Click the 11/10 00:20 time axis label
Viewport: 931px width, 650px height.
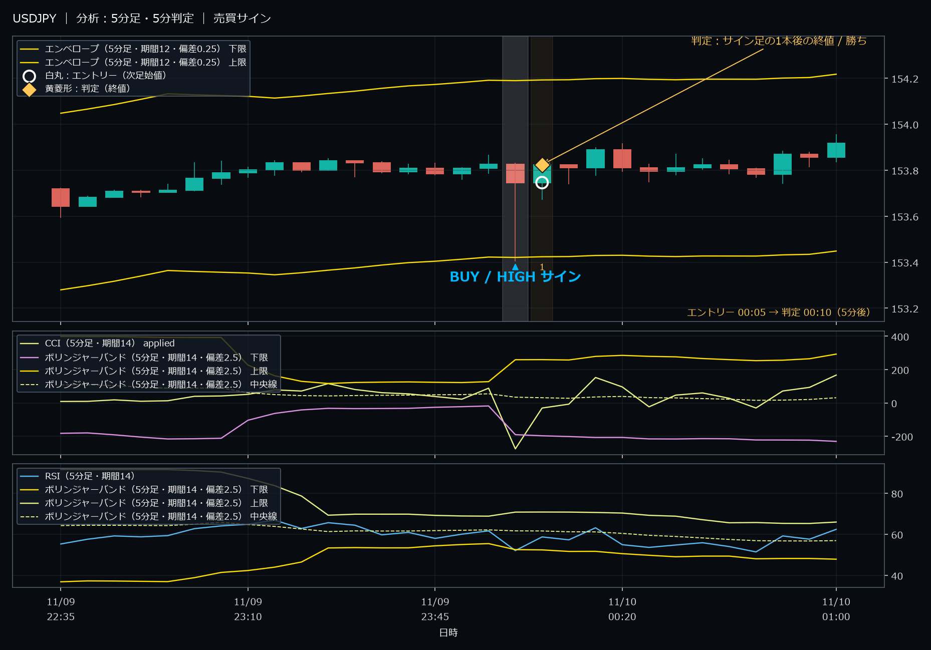622,609
